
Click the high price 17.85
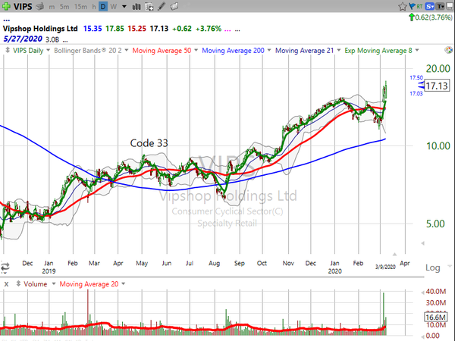(115, 29)
